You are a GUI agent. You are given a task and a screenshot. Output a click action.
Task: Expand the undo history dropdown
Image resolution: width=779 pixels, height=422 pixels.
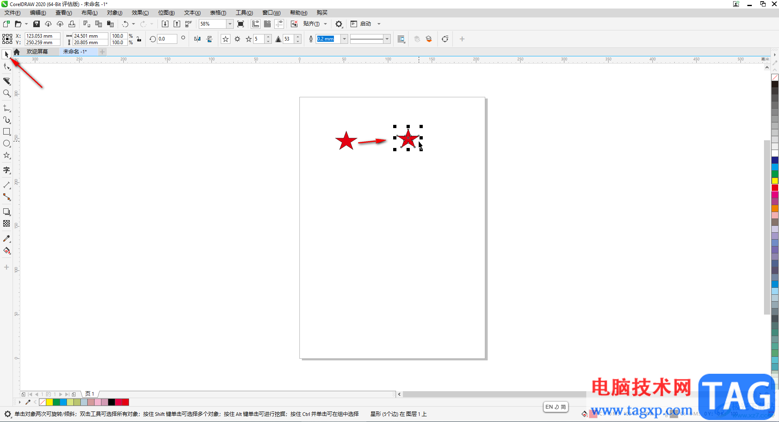(x=133, y=24)
